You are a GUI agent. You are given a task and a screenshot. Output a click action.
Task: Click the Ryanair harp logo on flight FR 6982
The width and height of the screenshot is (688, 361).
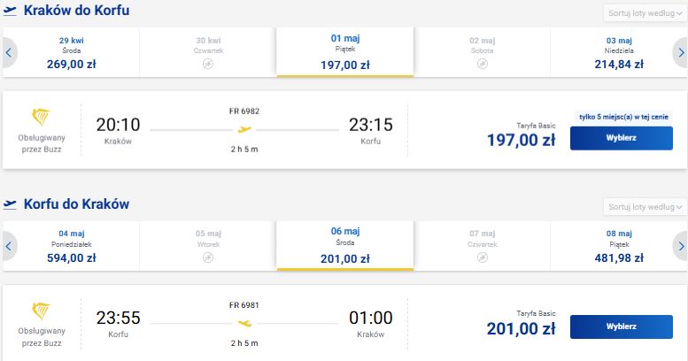click(41, 118)
